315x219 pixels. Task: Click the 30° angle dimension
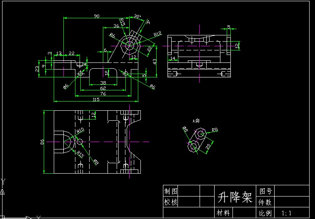[137, 17]
